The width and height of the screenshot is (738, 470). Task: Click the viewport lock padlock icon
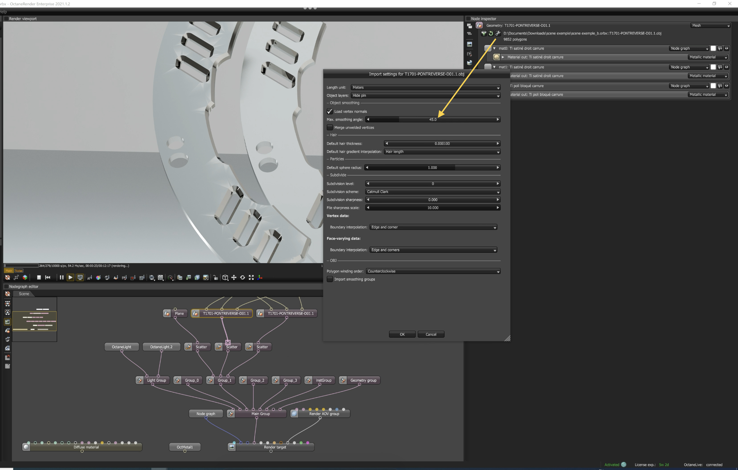click(216, 277)
